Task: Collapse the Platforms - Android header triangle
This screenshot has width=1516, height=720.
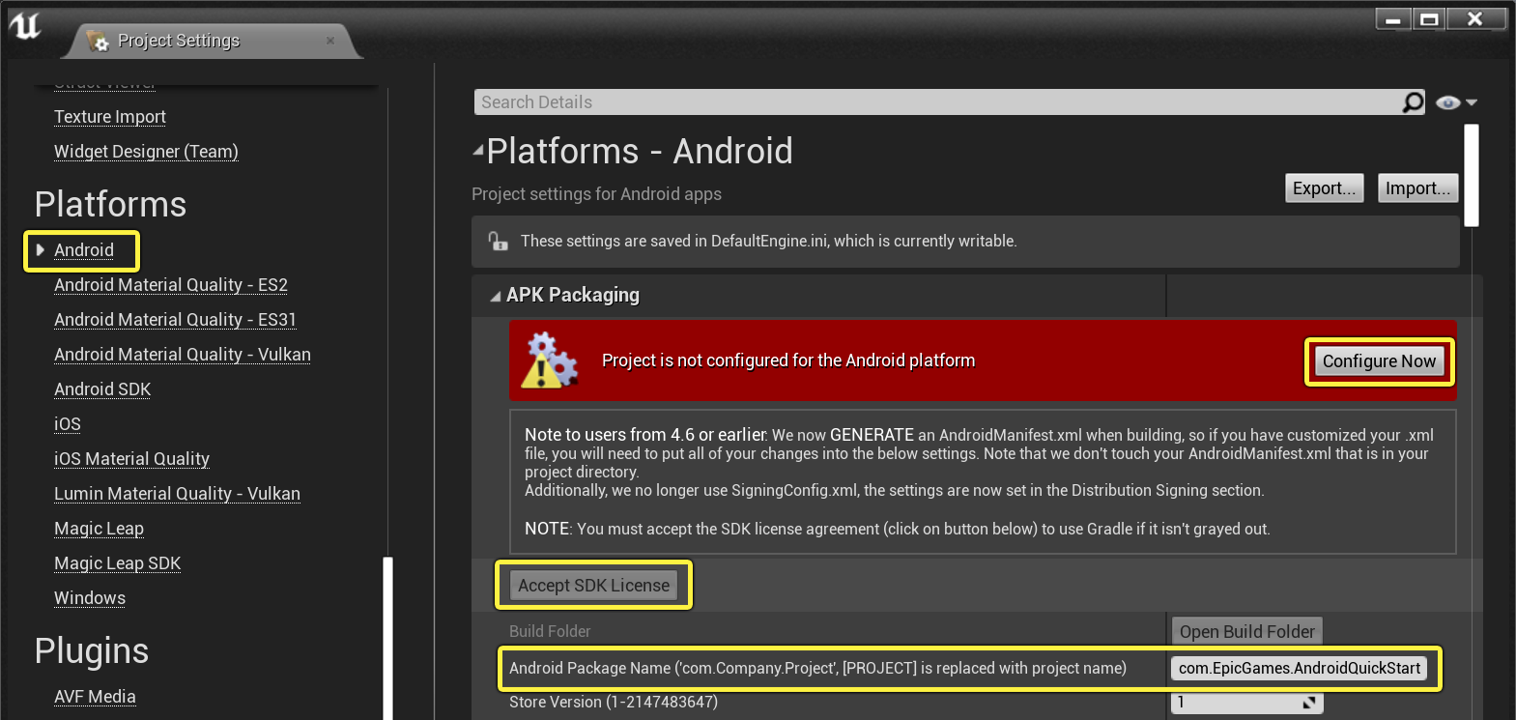Action: pyautogui.click(x=478, y=151)
